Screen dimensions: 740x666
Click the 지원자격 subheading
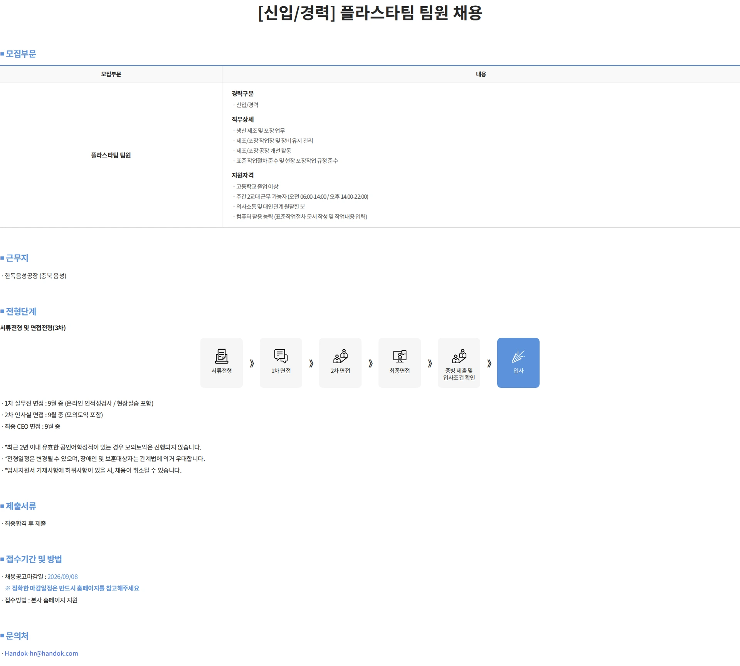pyautogui.click(x=243, y=175)
